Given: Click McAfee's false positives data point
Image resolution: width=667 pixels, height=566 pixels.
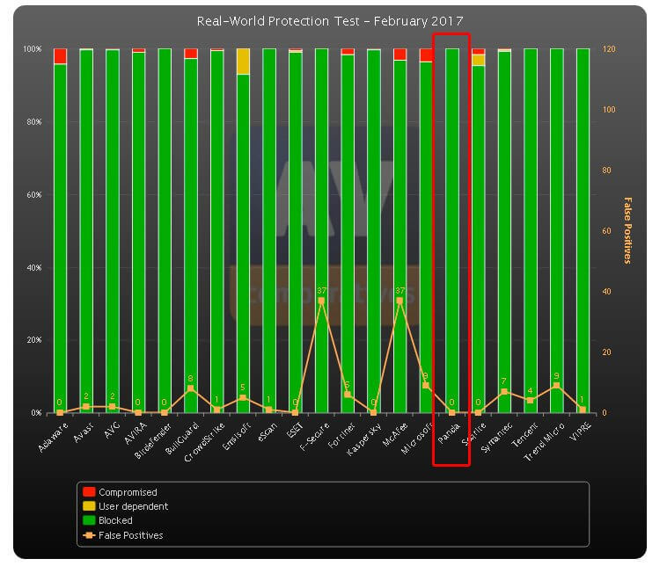Looking at the screenshot, I should pos(399,301).
